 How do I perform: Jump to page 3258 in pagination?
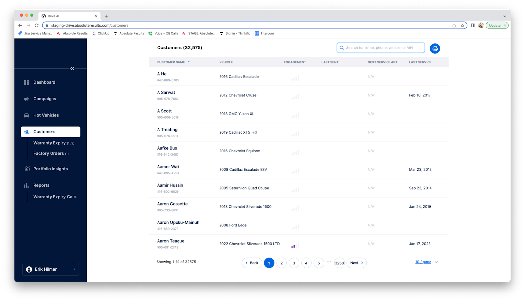click(339, 263)
